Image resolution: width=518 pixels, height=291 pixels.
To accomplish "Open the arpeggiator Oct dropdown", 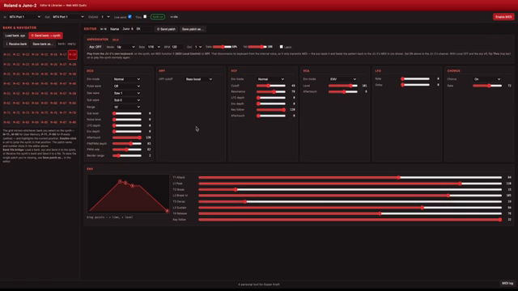I will 198,47.
